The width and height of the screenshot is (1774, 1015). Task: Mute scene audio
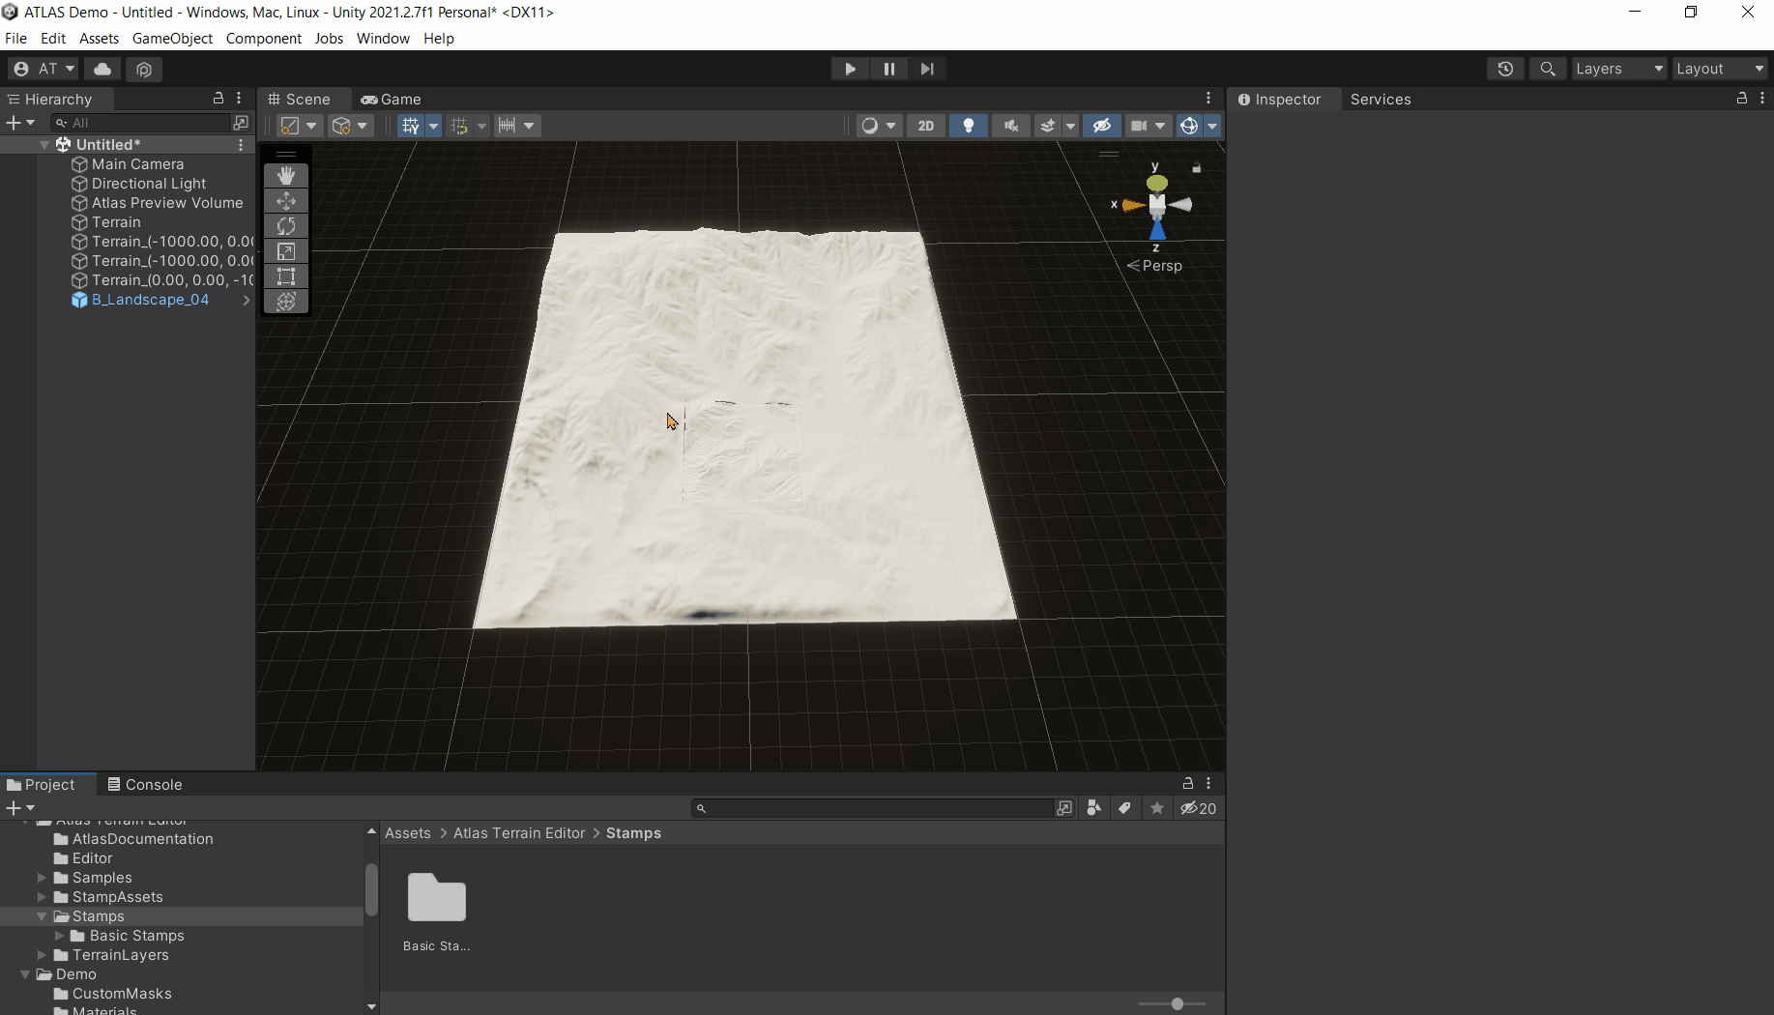click(1010, 126)
